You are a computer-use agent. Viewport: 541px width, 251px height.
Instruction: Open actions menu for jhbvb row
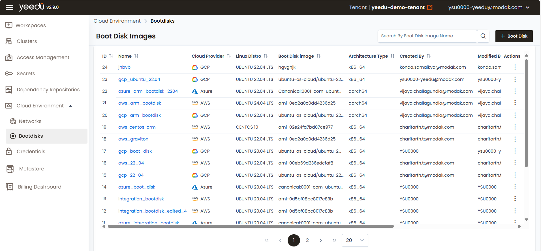[x=515, y=67]
